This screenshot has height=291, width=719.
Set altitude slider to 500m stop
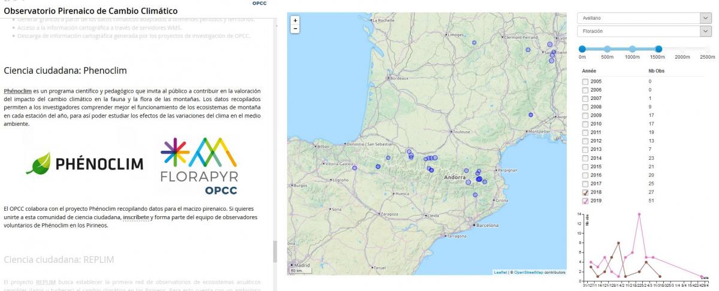607,49
